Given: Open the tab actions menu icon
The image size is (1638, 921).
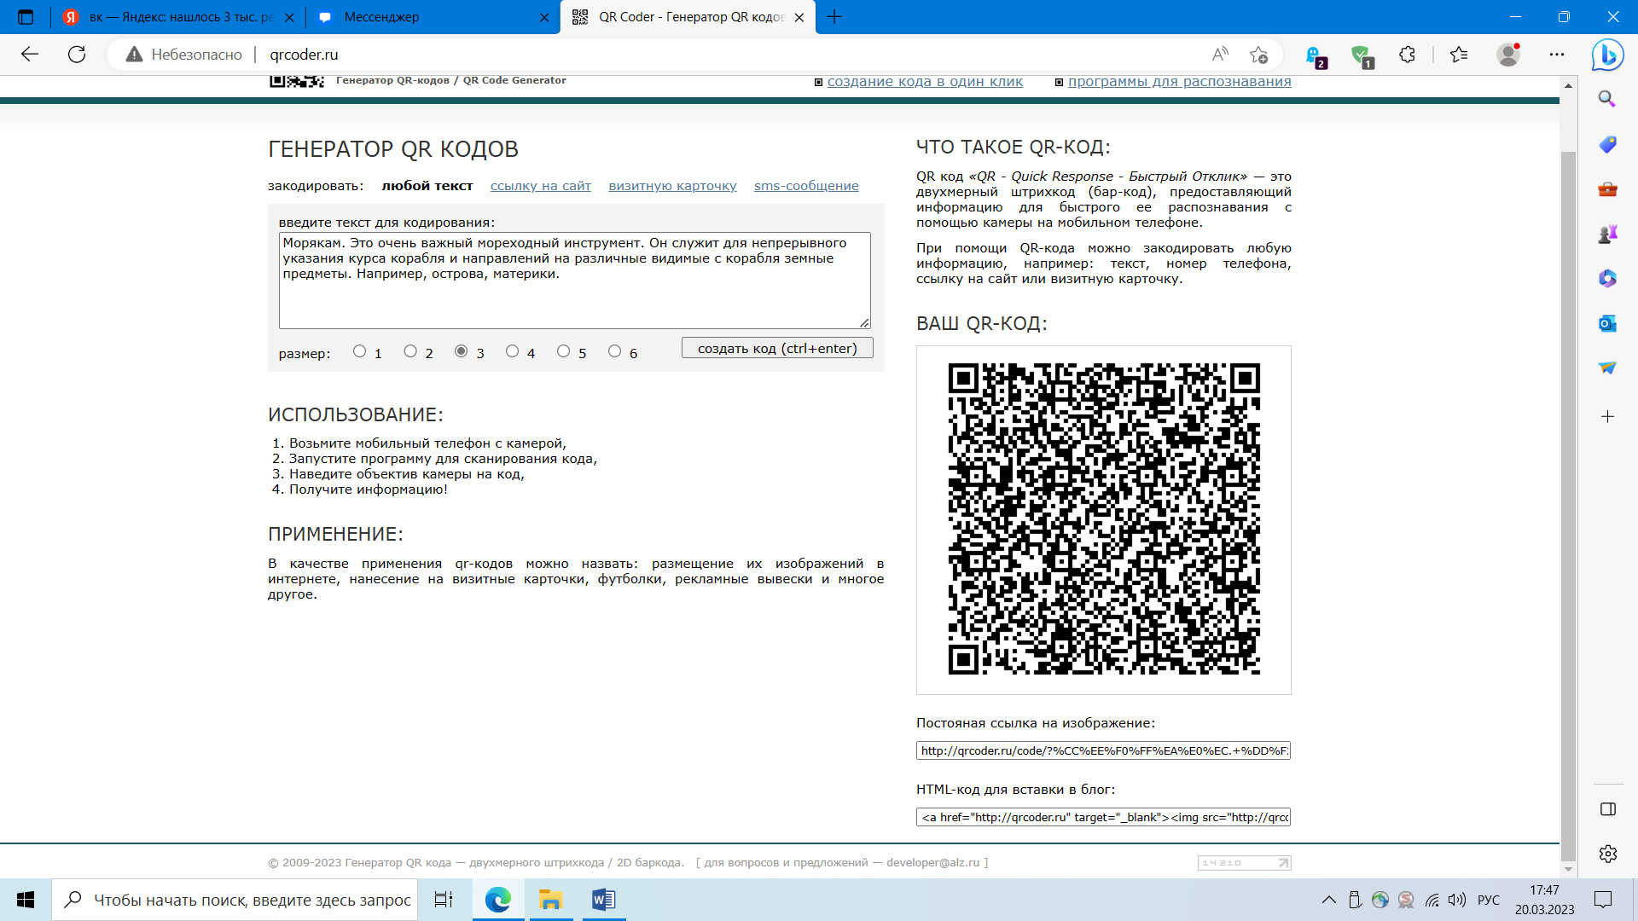Looking at the screenshot, I should click(26, 17).
